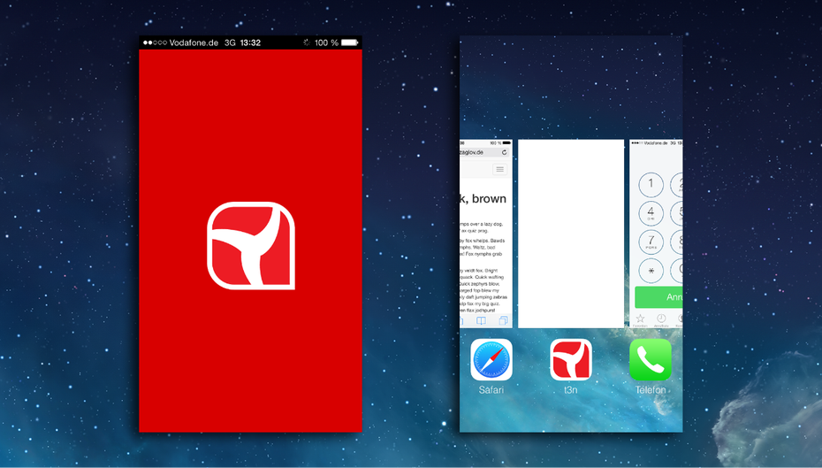Tap the green call button in Telefon preview
Screen dimensions: 822x468
(658, 297)
